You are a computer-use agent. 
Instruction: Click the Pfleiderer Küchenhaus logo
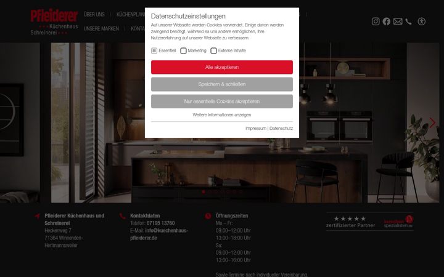[x=54, y=22]
